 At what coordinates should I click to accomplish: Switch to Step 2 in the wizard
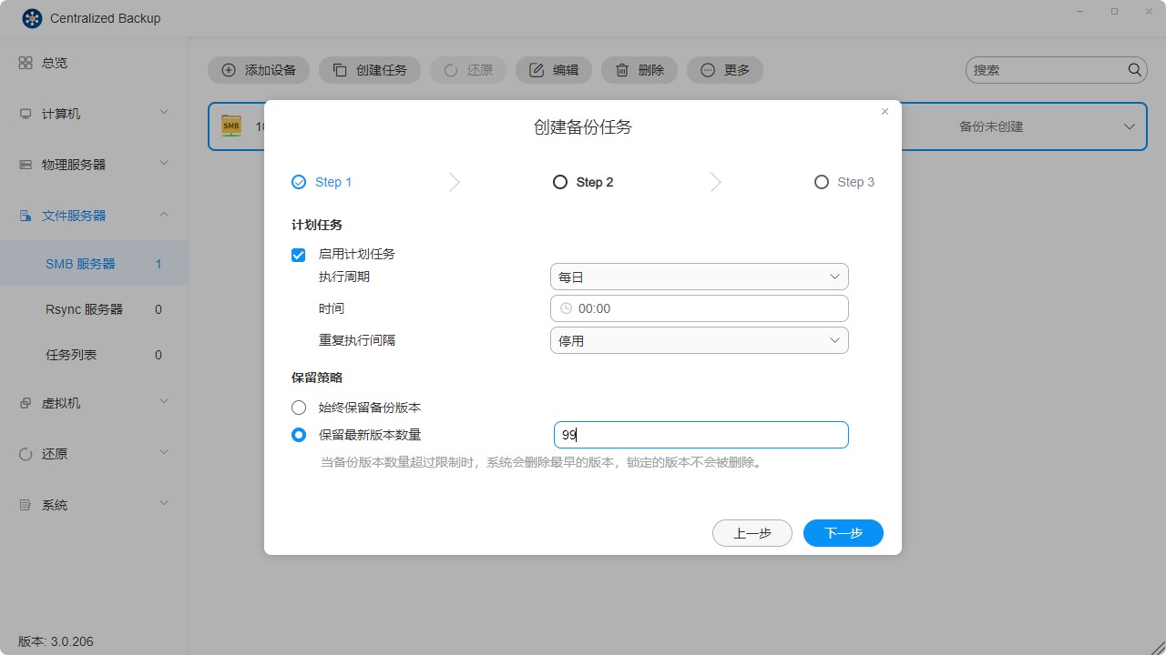[583, 182]
